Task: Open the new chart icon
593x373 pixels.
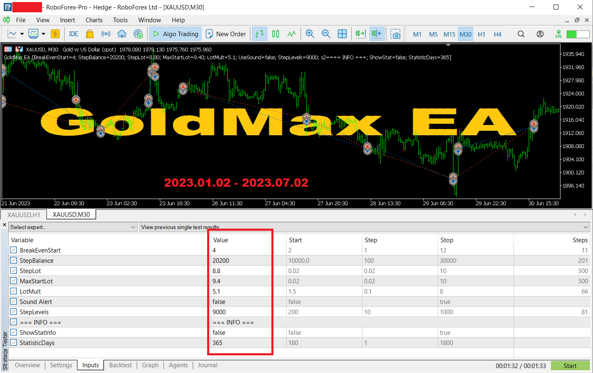Action: click(12, 34)
